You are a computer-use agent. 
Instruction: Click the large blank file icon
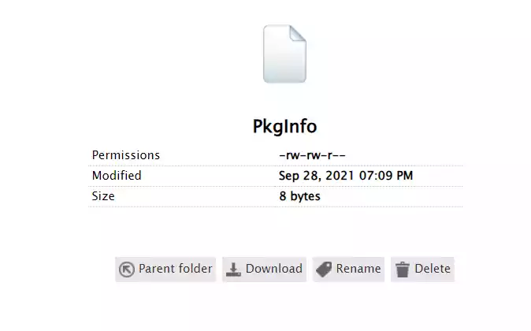pyautogui.click(x=284, y=55)
